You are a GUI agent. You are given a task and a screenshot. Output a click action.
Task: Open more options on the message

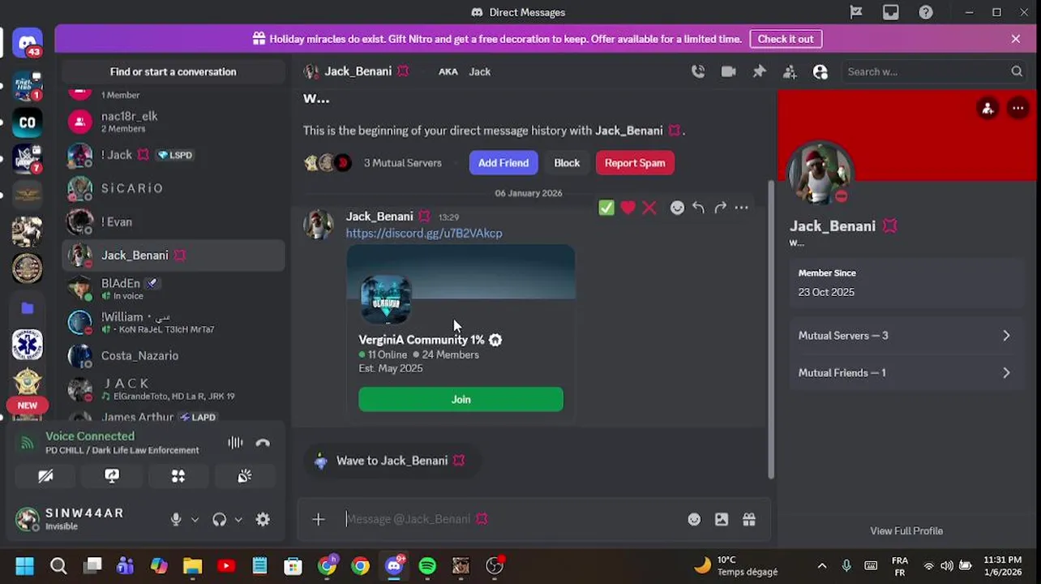[x=741, y=208]
